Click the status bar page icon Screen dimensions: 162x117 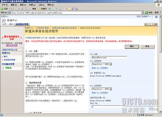pyautogui.click(x=1, y=115)
